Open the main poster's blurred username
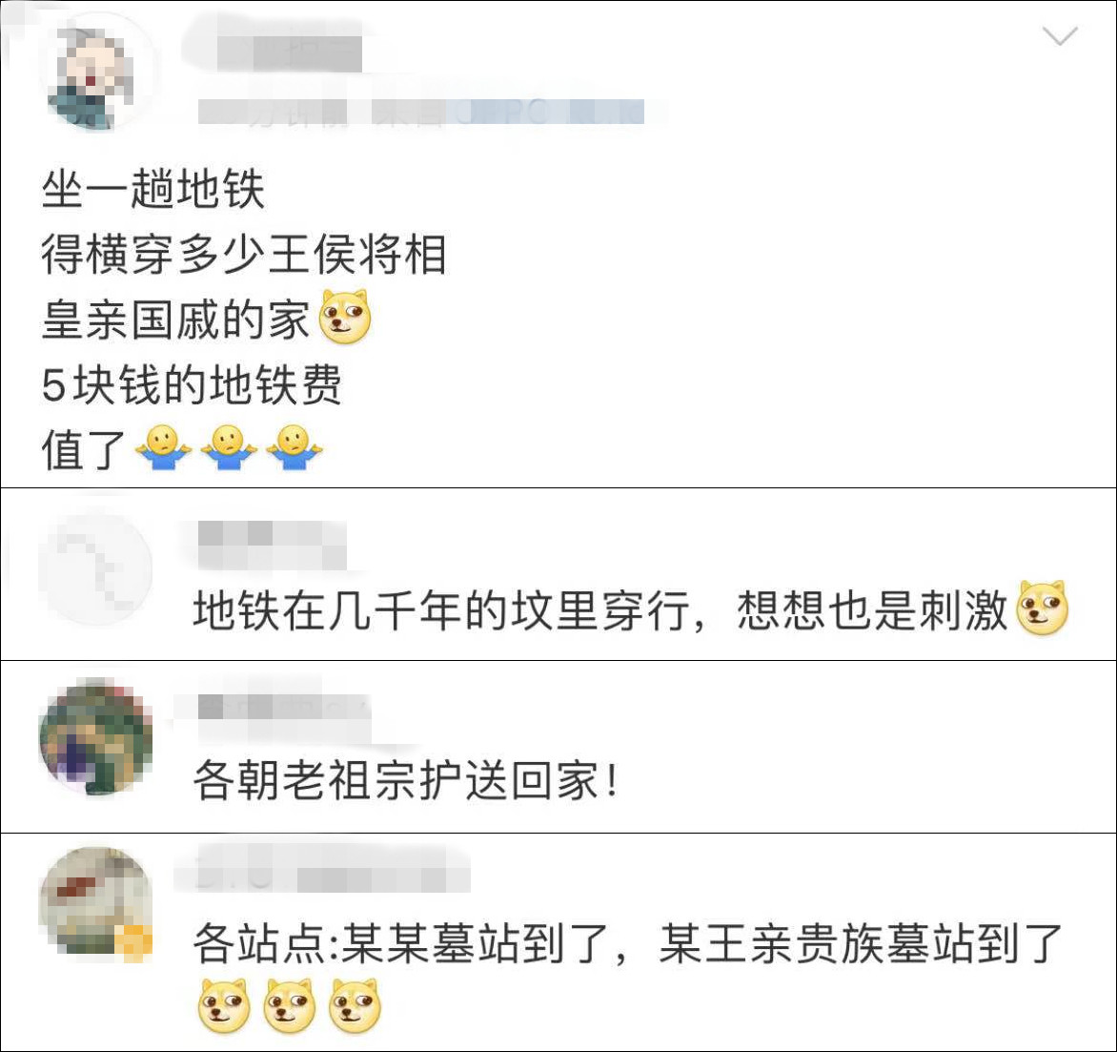This screenshot has height=1052, width=1117. (x=289, y=52)
